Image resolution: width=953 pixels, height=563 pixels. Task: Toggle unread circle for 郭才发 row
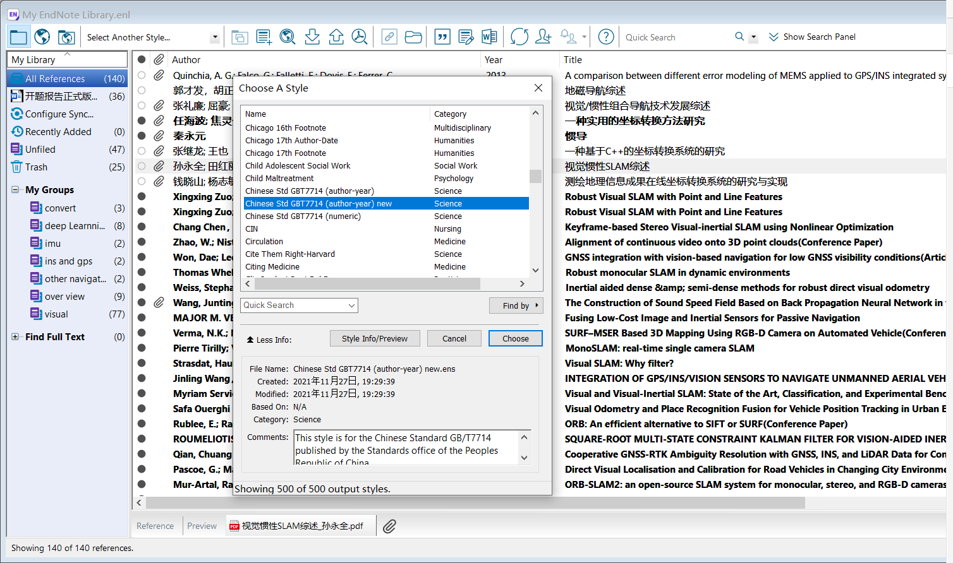pos(142,90)
